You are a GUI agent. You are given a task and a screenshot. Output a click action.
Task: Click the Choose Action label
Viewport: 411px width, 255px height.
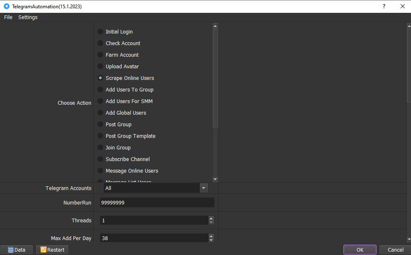tap(74, 103)
